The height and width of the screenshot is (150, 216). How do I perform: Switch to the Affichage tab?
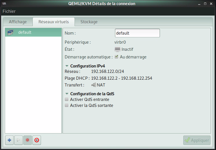(x=18, y=22)
